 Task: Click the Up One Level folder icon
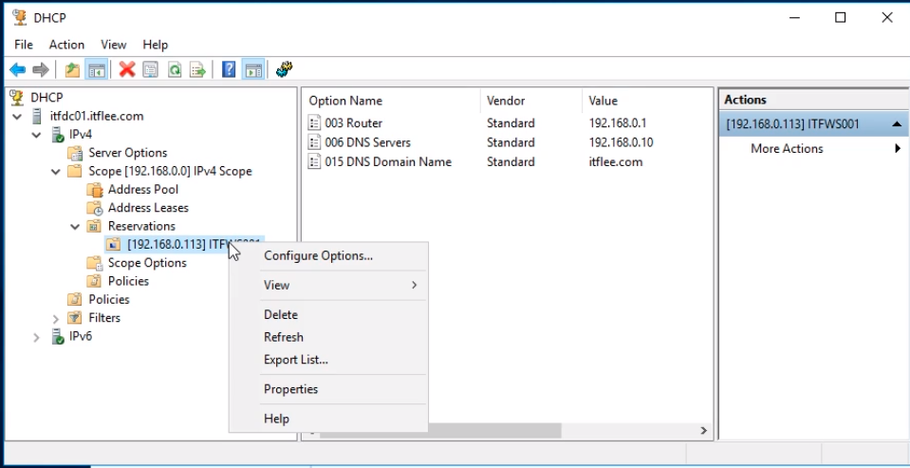[x=72, y=70]
